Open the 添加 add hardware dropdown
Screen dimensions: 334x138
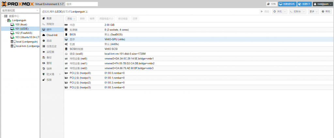tap(71, 19)
